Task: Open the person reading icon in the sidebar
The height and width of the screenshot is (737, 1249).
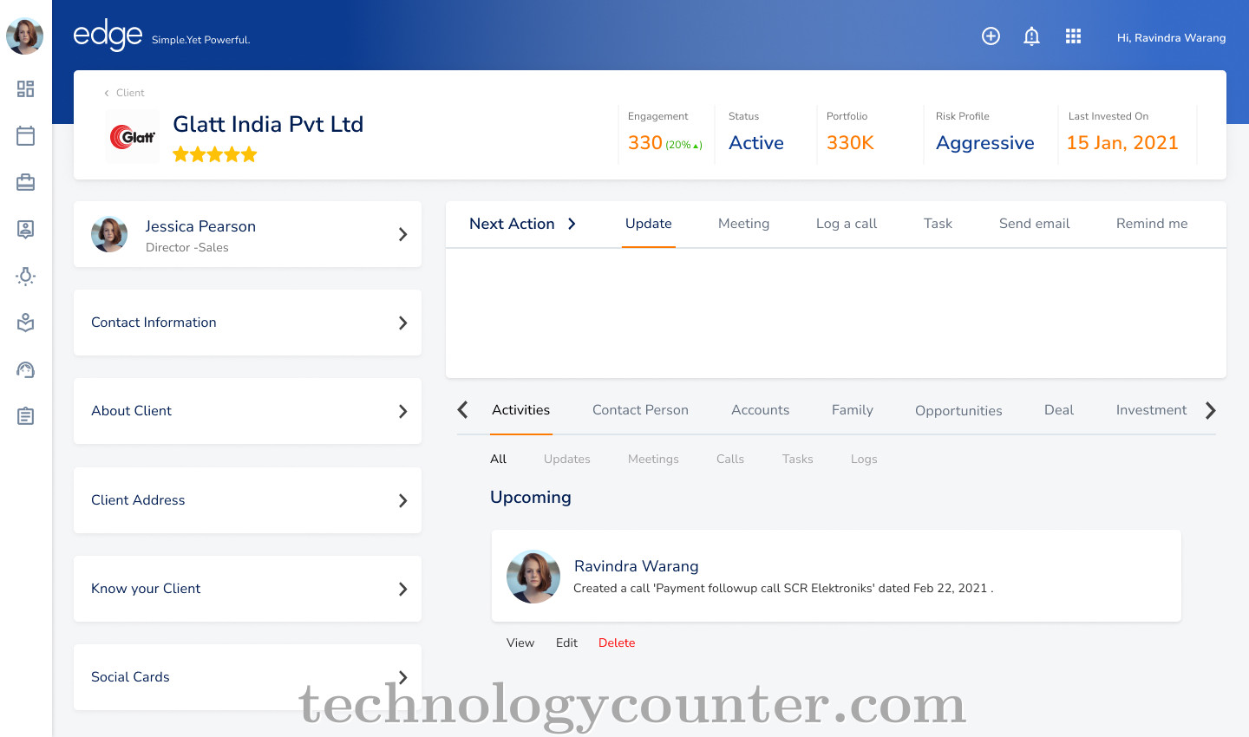Action: (x=25, y=323)
